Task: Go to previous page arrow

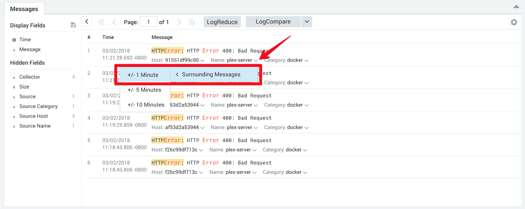Action: click(x=114, y=22)
